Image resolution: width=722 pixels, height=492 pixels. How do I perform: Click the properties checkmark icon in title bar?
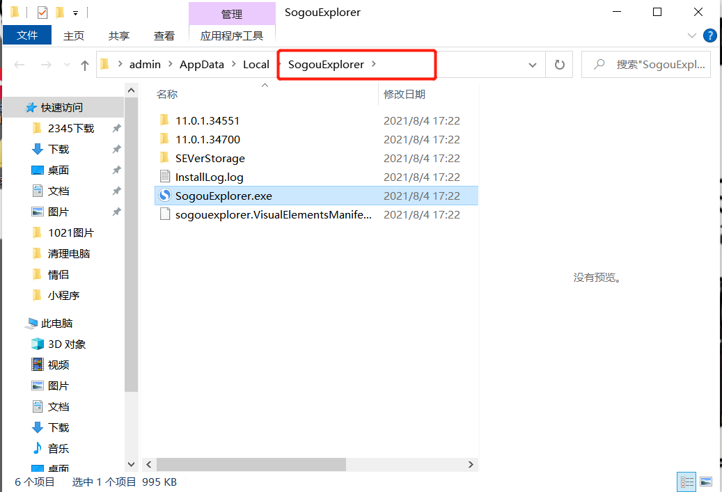pyautogui.click(x=42, y=13)
